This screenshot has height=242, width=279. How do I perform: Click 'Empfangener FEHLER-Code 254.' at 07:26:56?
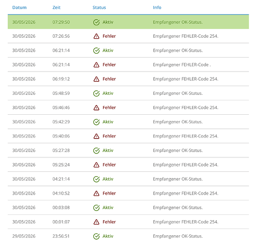click(x=186, y=36)
